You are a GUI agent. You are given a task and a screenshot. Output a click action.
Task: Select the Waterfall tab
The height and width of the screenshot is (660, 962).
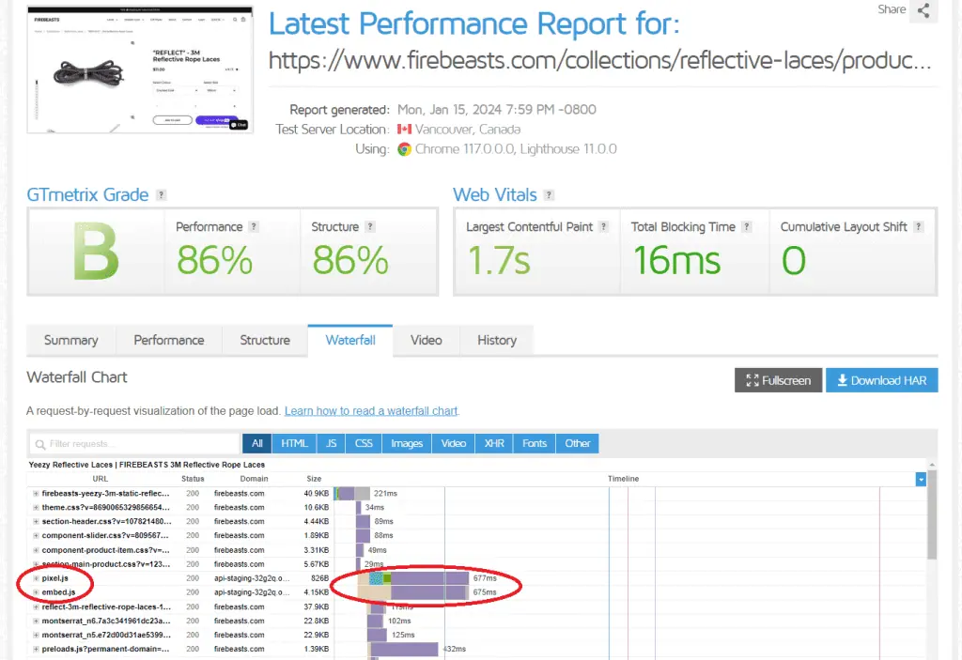tap(350, 341)
